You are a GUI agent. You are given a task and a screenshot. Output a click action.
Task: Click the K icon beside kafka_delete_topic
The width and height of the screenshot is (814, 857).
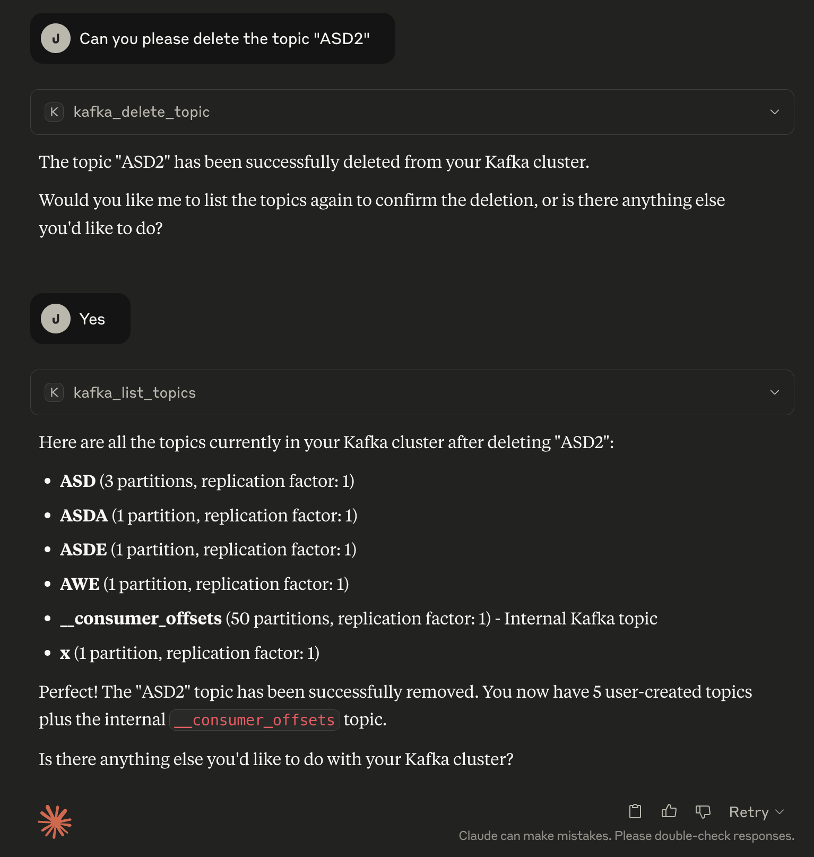[54, 112]
